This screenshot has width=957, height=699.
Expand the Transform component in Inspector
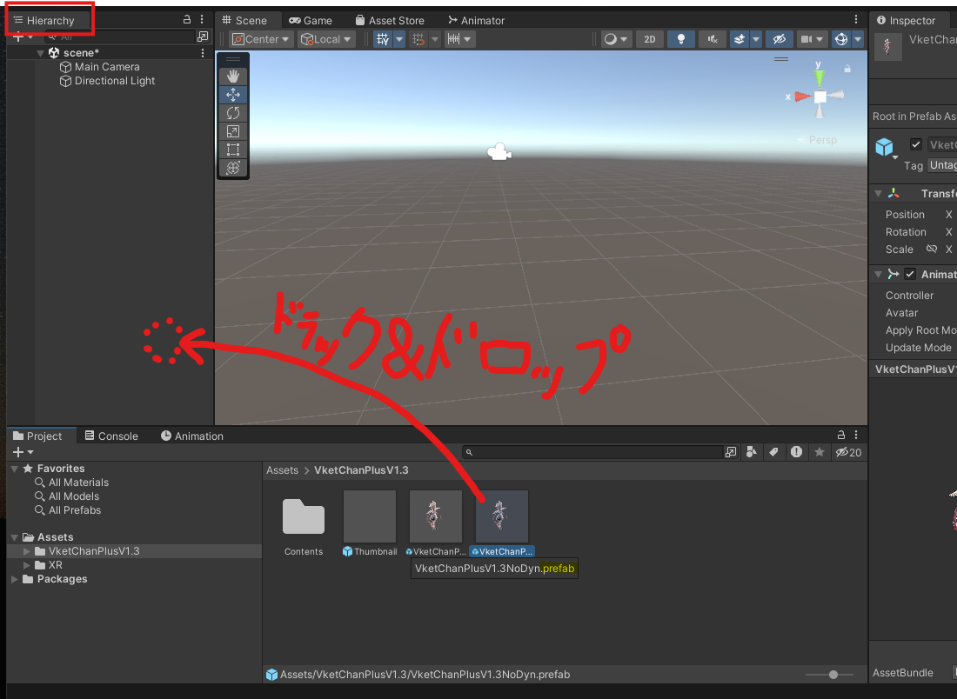(x=879, y=193)
